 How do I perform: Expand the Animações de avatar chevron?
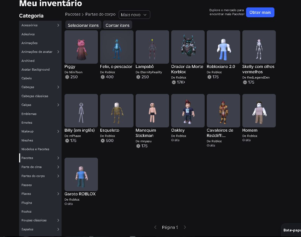tap(58, 52)
